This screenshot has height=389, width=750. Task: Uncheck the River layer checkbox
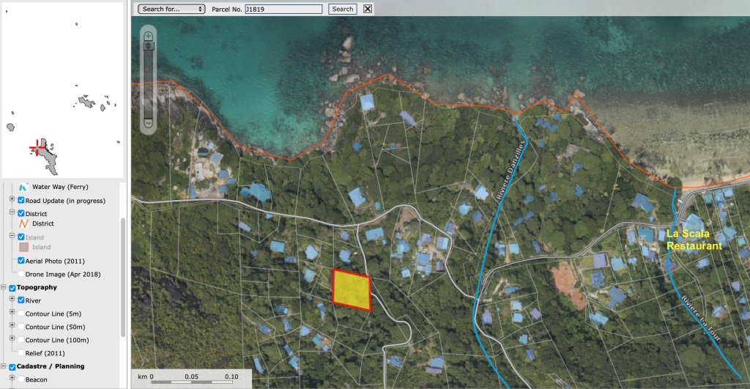(21, 300)
